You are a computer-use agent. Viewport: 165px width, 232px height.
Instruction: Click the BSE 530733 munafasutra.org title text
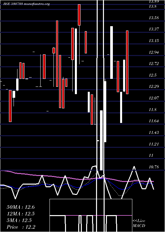(26, 4)
